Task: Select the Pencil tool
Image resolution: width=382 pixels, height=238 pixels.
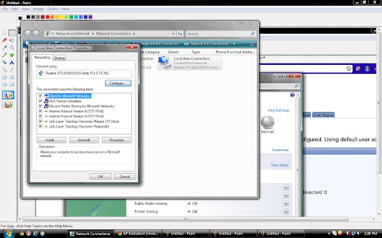Action: [4, 55]
